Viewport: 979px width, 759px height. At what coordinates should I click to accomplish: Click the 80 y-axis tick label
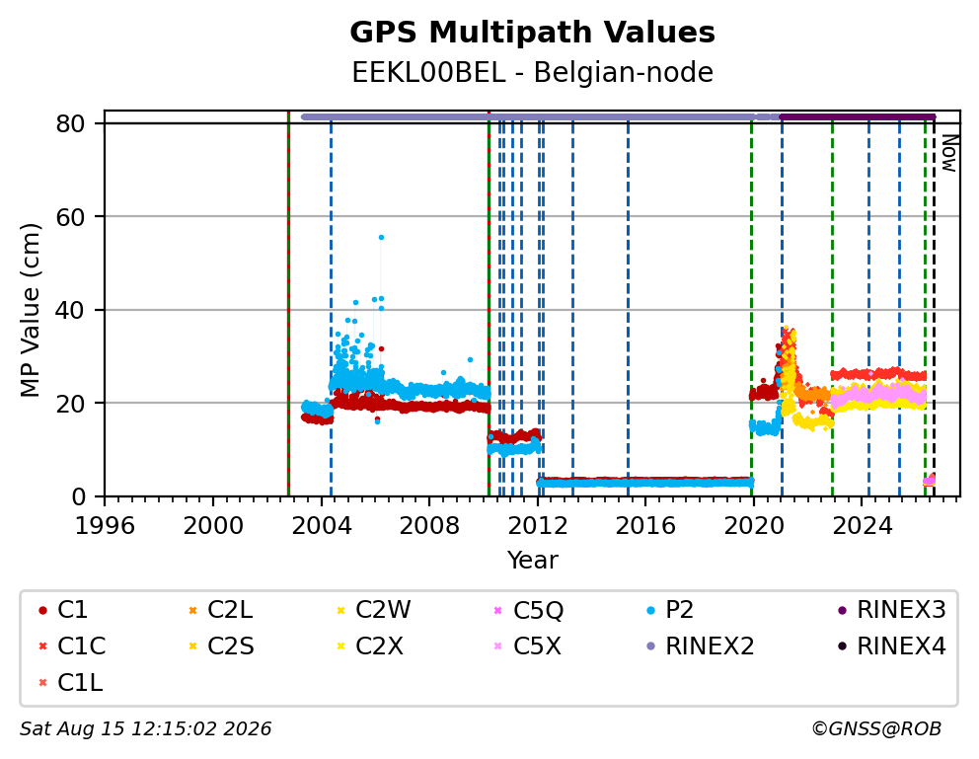click(70, 124)
